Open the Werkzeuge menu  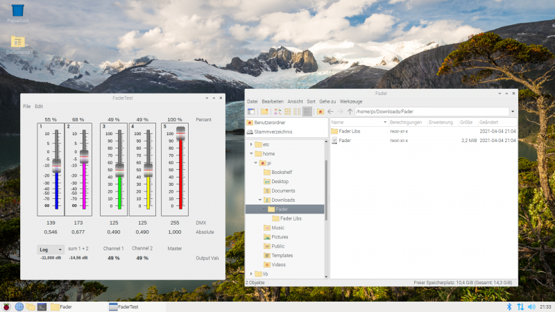coord(350,101)
